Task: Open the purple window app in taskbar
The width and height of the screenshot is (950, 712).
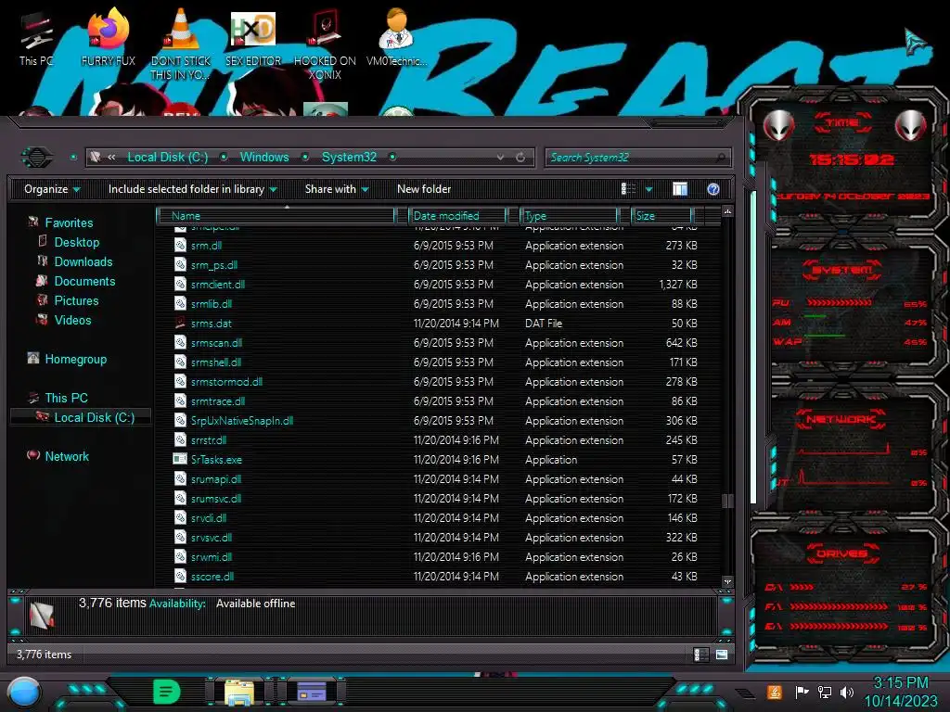Action: click(x=312, y=692)
